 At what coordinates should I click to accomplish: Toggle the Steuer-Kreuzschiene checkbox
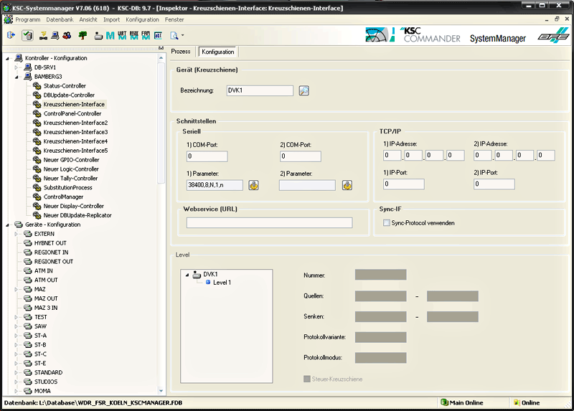[307, 379]
